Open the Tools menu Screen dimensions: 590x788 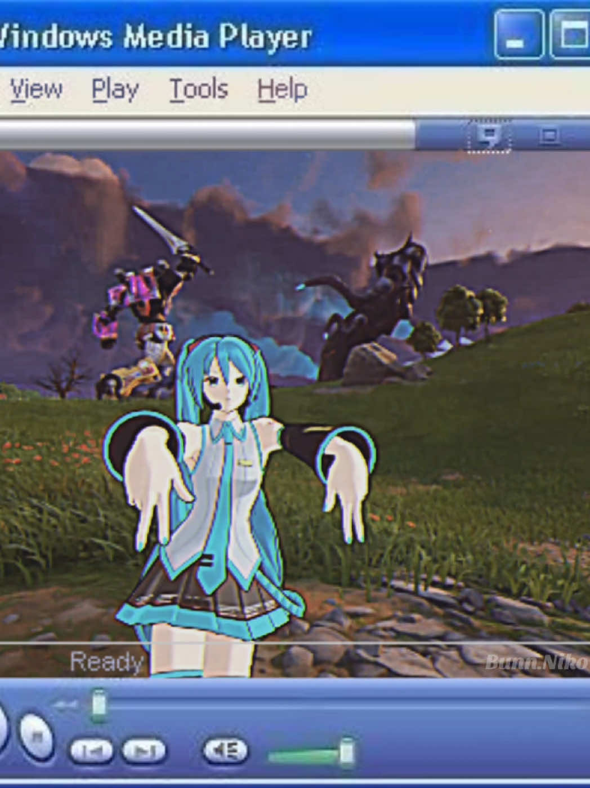point(199,89)
